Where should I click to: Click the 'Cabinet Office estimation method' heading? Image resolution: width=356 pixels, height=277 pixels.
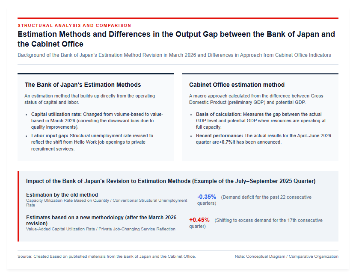pyautogui.click(x=237, y=85)
